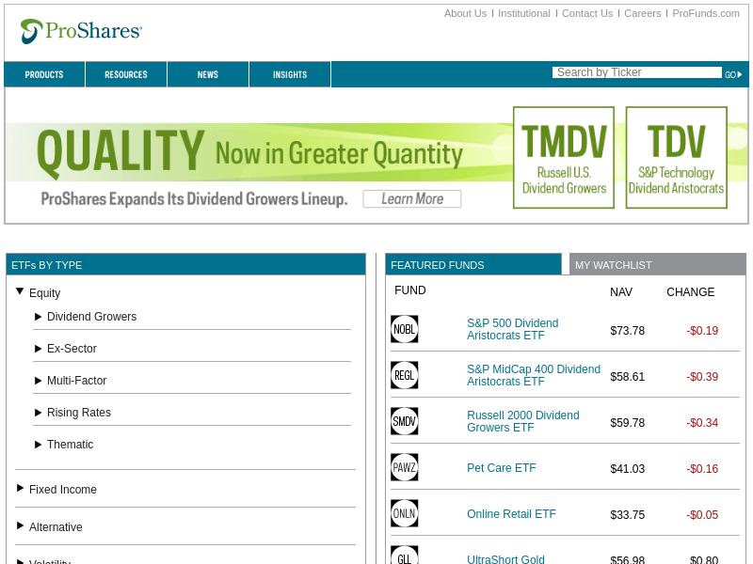The height and width of the screenshot is (564, 753).
Task: Click the GO search arrow button
Action: point(733,74)
